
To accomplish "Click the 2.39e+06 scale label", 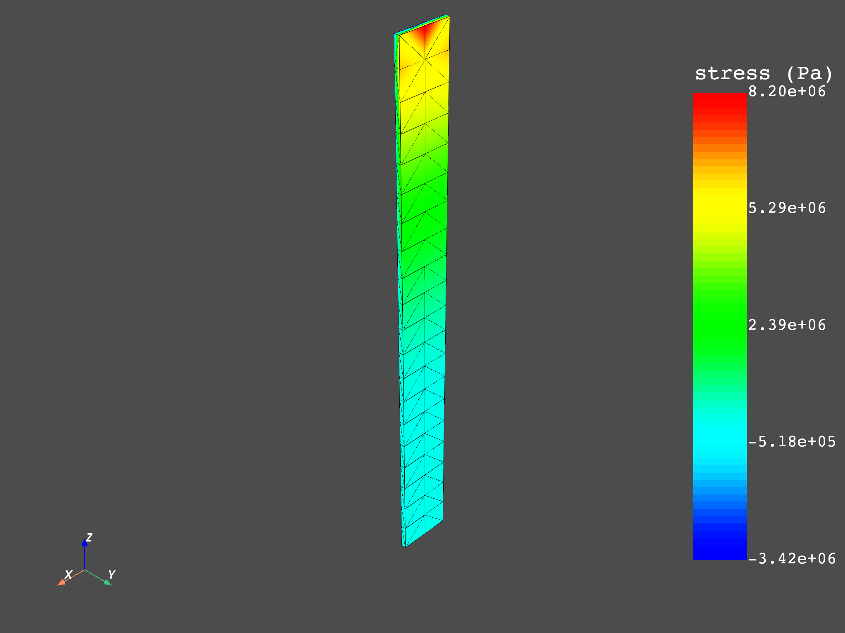I will tap(787, 325).
